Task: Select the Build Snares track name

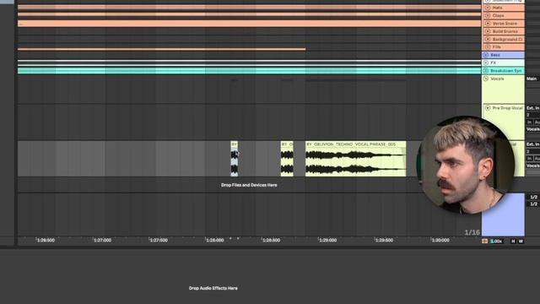Action: tap(505, 31)
